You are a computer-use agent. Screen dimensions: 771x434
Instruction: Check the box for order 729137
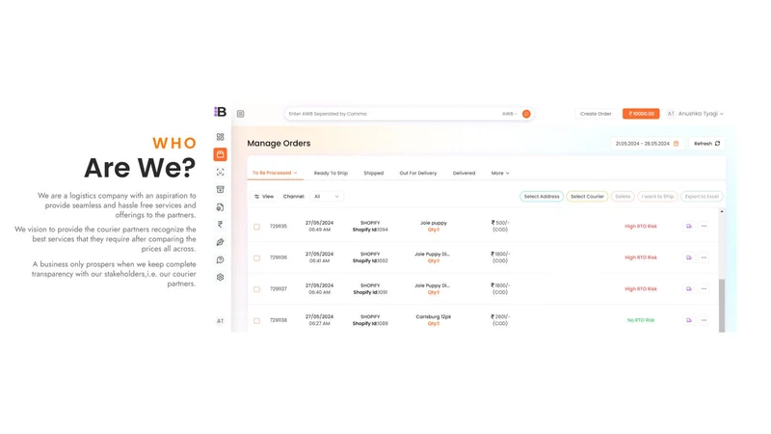(x=256, y=289)
